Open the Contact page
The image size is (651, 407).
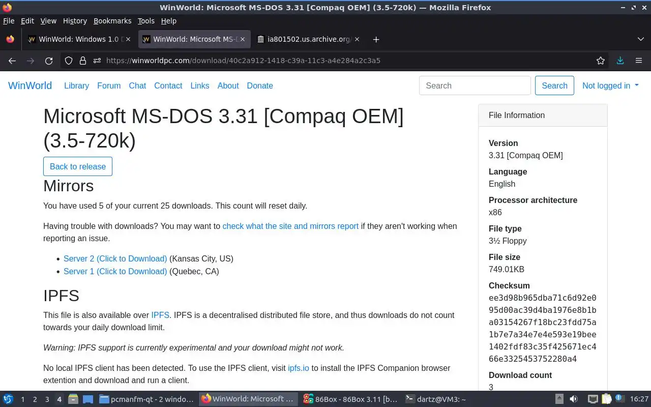tap(168, 85)
